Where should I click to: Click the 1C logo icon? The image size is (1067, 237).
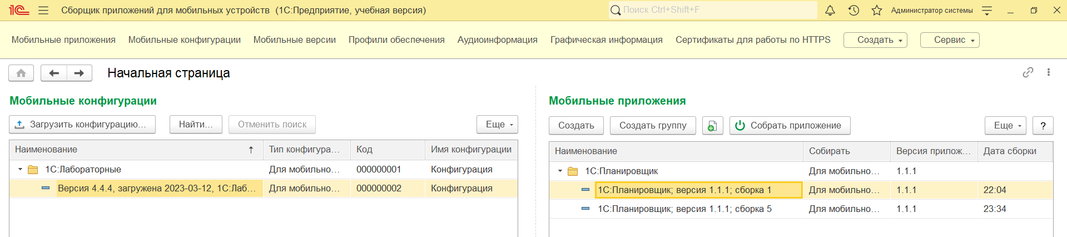(19, 10)
